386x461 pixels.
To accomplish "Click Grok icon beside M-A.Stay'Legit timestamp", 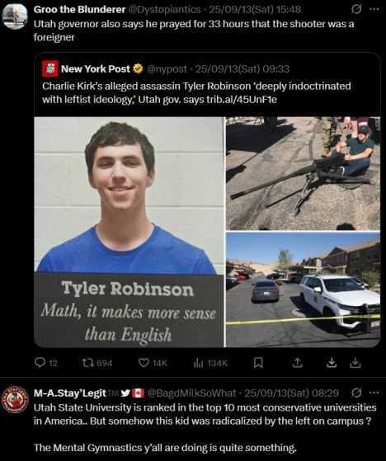I will pyautogui.click(x=356, y=393).
